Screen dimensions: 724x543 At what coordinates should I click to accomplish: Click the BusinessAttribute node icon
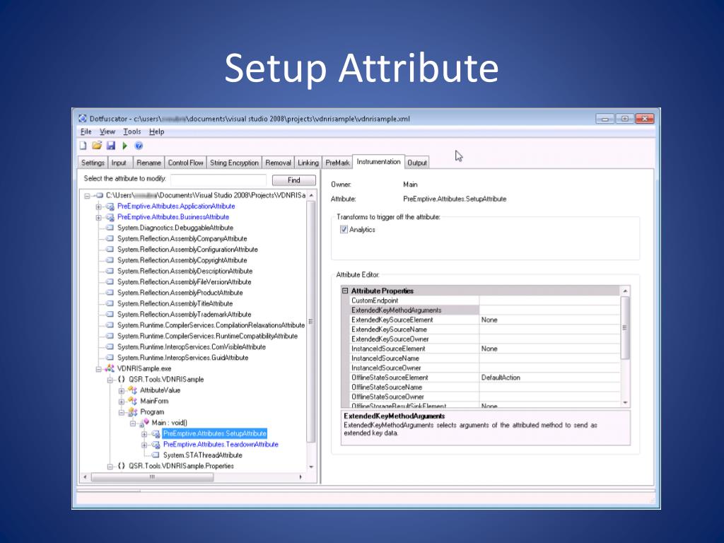110,217
